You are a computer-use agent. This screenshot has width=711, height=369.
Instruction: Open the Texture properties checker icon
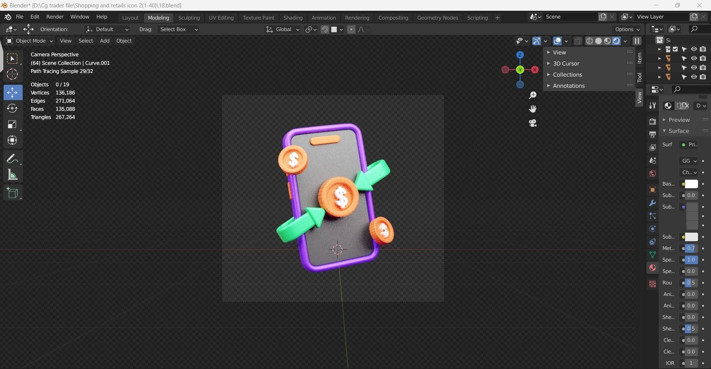(x=652, y=284)
